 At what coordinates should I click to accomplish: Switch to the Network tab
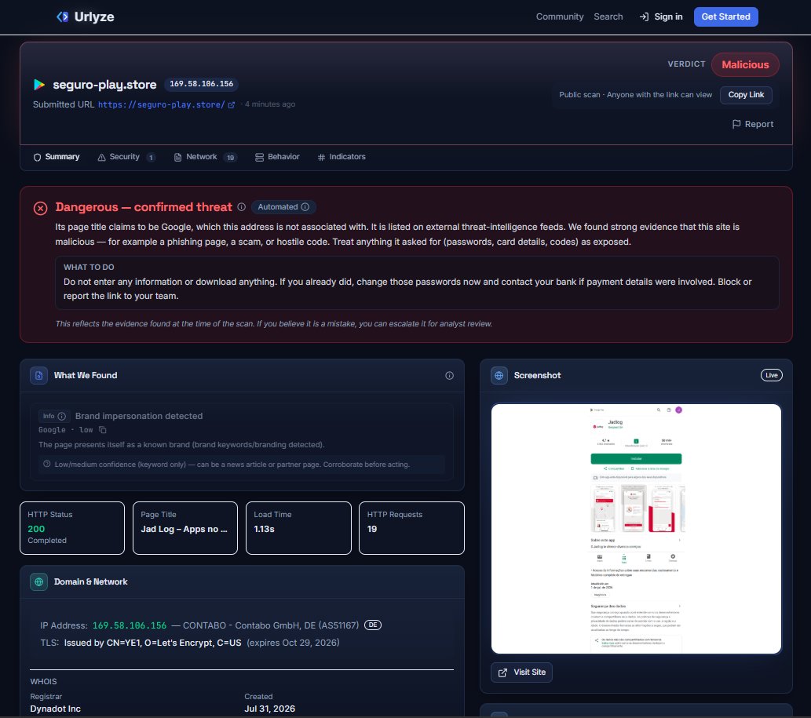tap(206, 157)
